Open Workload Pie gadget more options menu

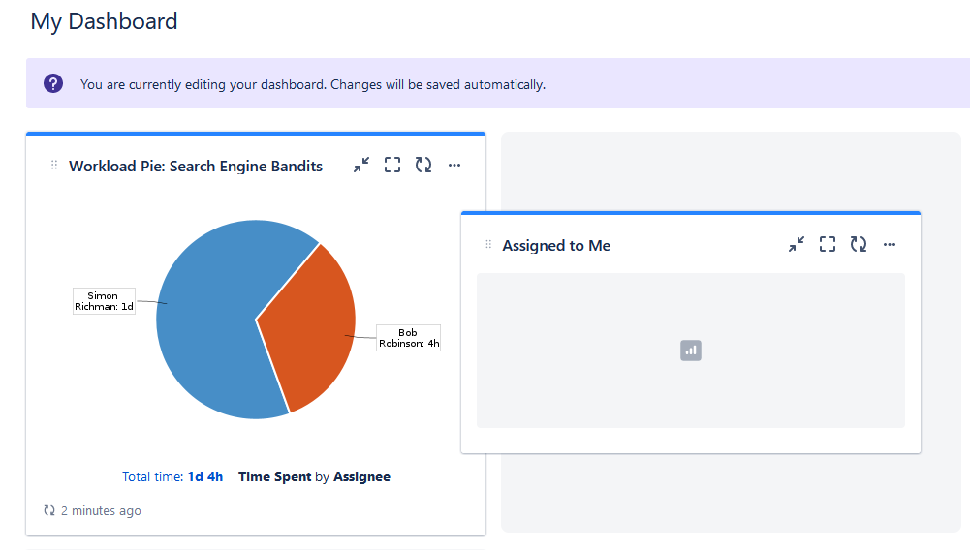[x=454, y=165]
